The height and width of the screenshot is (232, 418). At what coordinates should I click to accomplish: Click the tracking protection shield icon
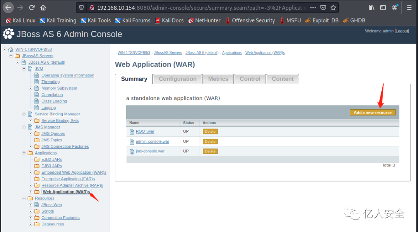pyautogui.click(x=82, y=8)
